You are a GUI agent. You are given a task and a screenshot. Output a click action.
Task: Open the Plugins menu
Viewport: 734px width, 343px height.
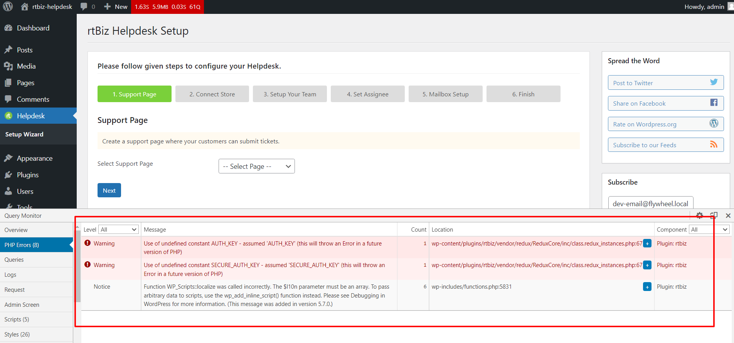tap(38, 175)
